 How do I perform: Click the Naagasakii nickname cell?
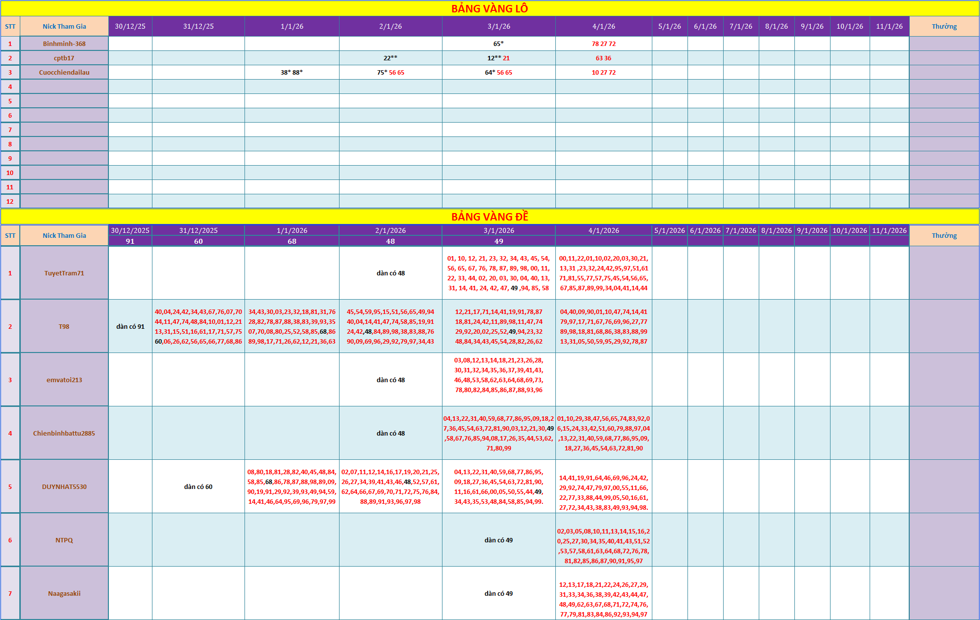pyautogui.click(x=64, y=593)
